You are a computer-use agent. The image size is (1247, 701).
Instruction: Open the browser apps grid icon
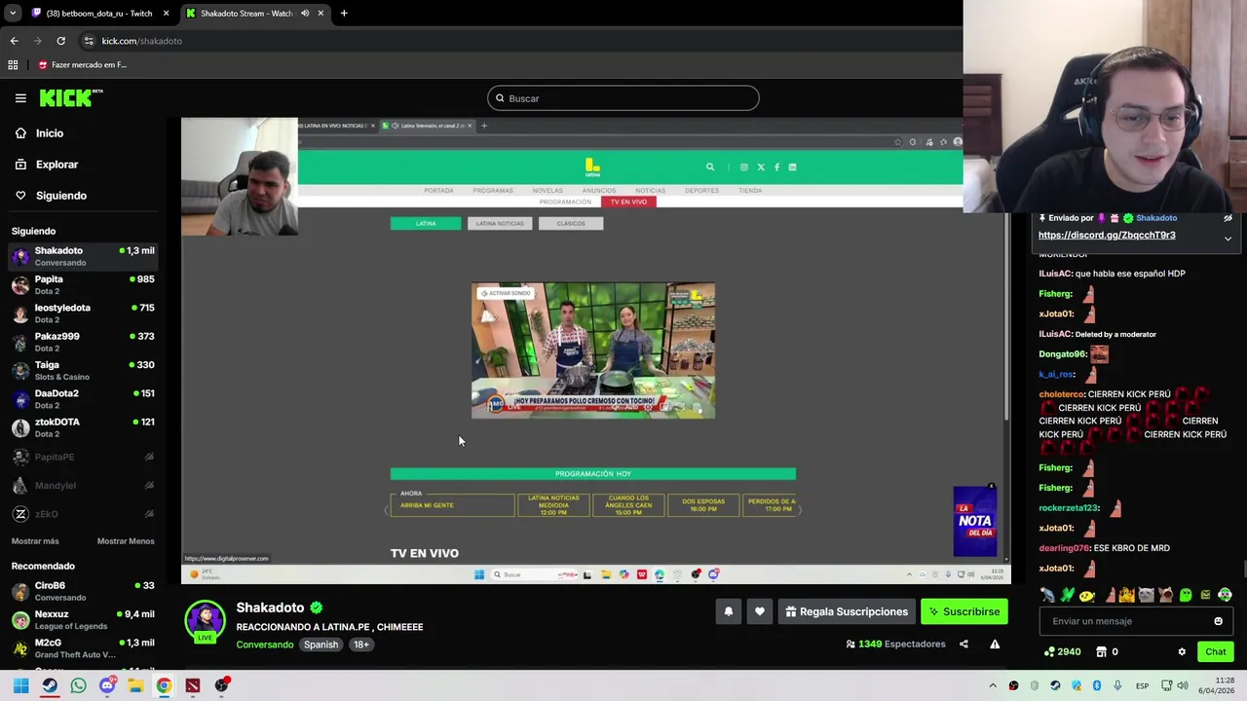click(13, 65)
